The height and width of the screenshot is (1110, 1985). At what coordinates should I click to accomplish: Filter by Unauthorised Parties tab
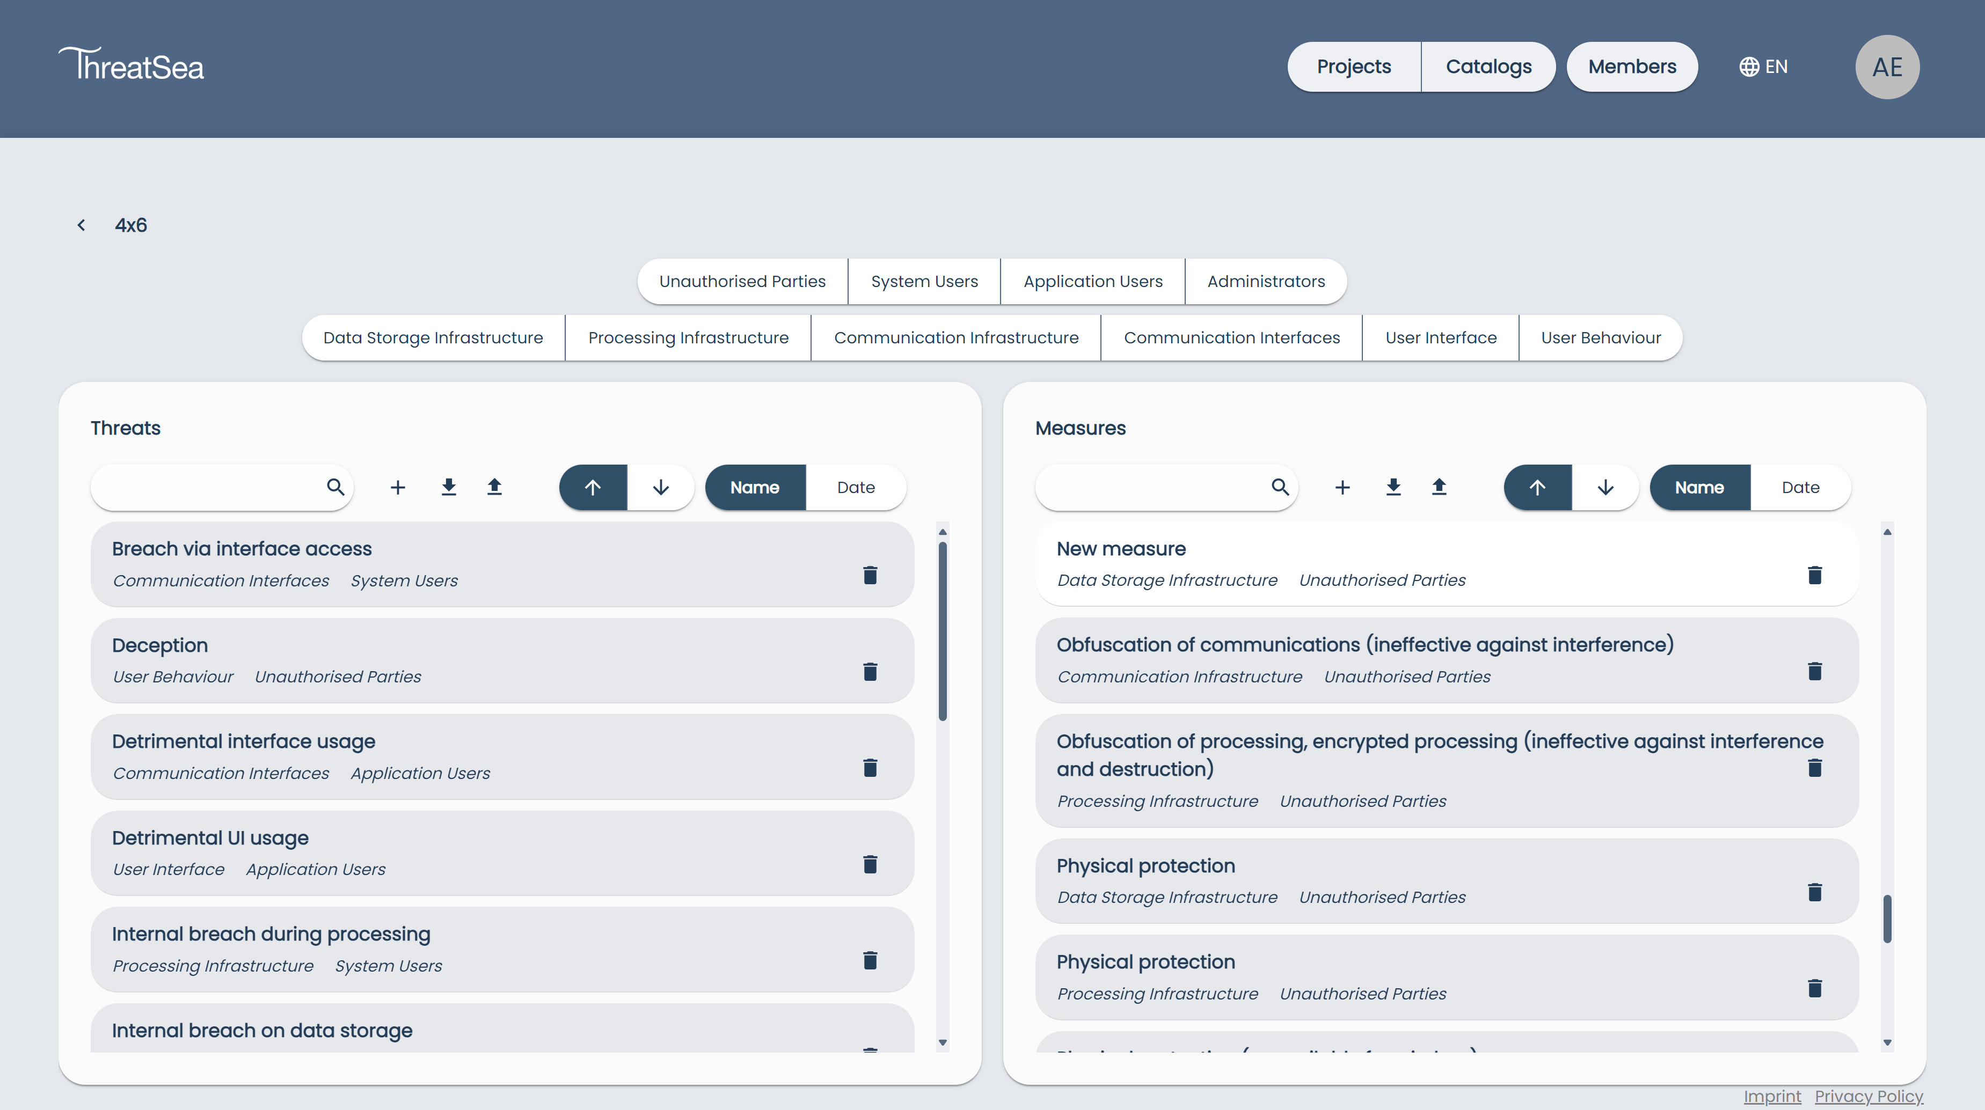point(742,281)
